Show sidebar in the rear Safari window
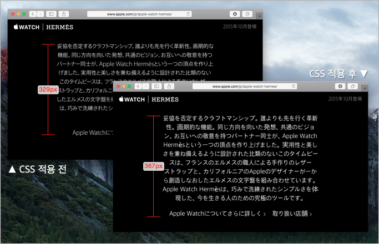Screen dimensions: 379x244 point(51,14)
